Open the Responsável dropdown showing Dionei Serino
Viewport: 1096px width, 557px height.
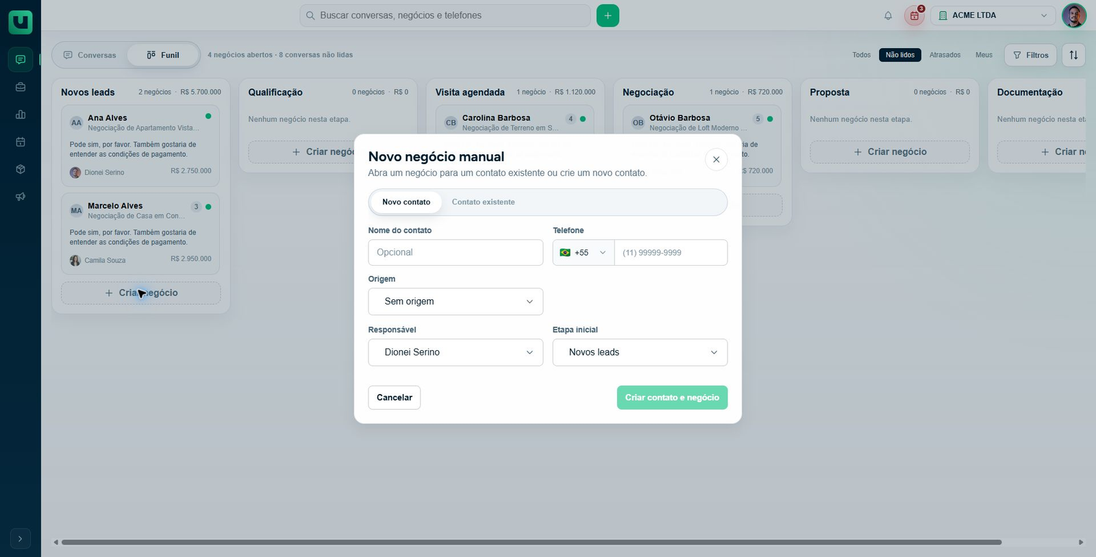point(456,352)
